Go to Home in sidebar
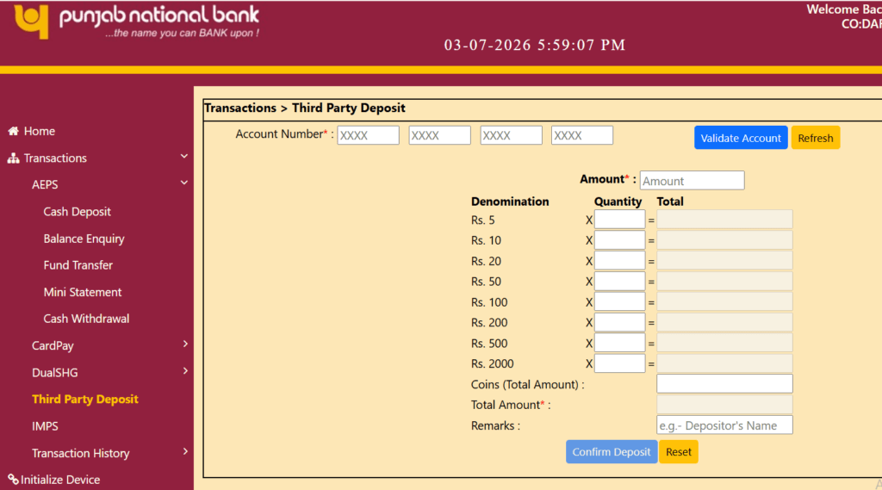This screenshot has width=882, height=490. (40, 131)
